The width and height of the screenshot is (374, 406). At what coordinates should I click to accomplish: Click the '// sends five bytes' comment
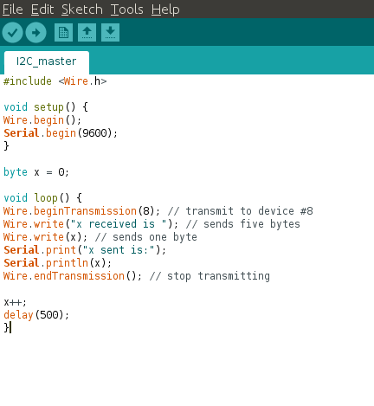[x=243, y=224]
